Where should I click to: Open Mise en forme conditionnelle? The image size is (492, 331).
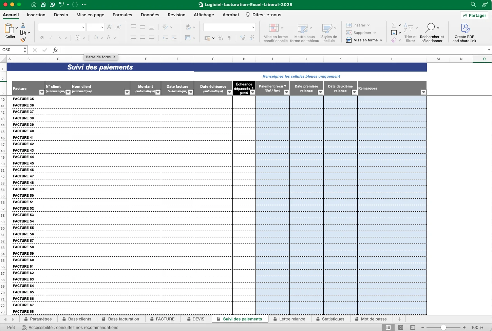click(x=275, y=33)
